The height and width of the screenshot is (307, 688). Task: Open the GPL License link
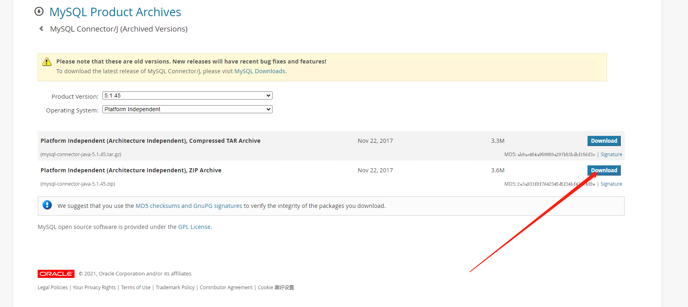point(194,227)
